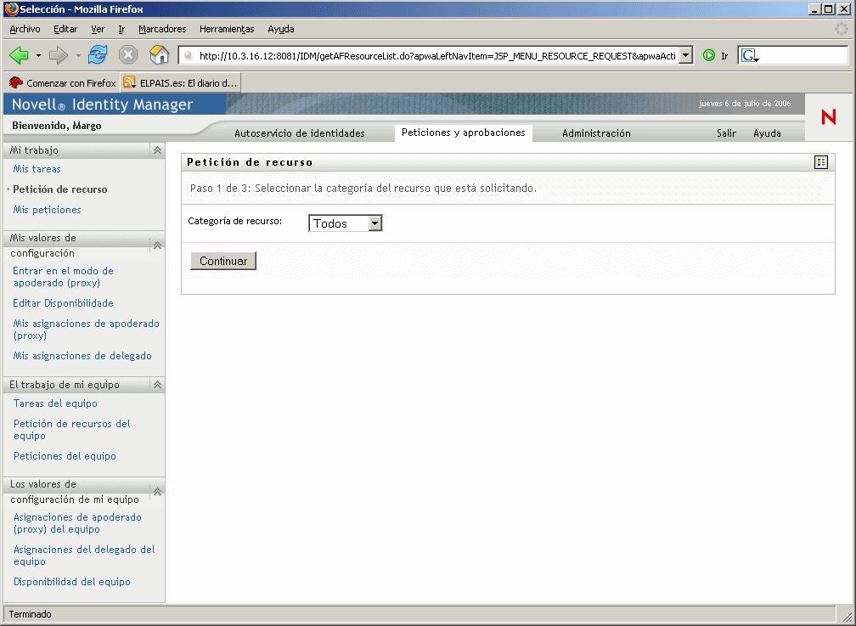Screen dimensions: 856x626
Task: Click the Bienvenido, Margo greeting text
Action: point(57,126)
